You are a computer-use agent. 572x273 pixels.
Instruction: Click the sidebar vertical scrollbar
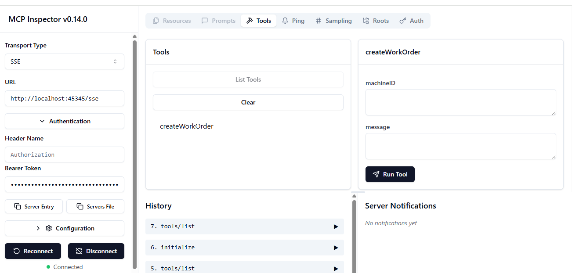point(135,154)
